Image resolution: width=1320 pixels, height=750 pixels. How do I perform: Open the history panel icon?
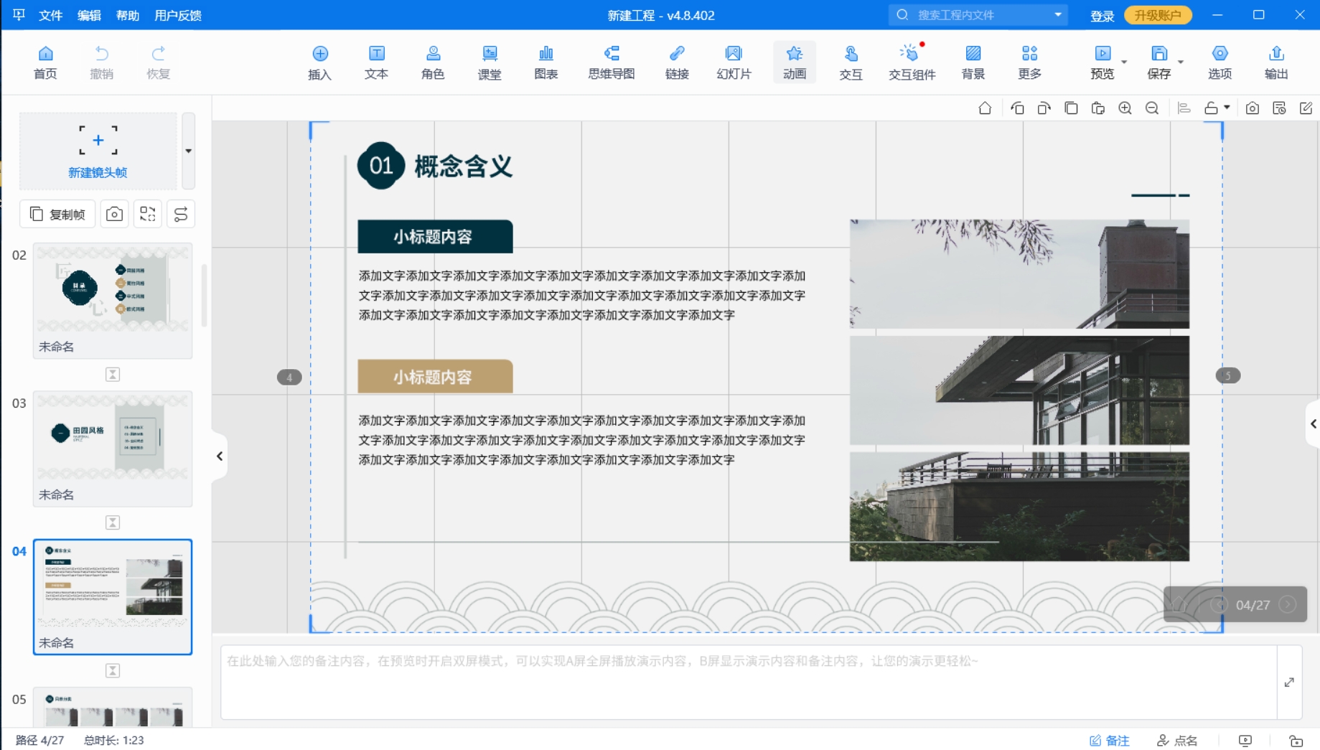click(x=1279, y=108)
